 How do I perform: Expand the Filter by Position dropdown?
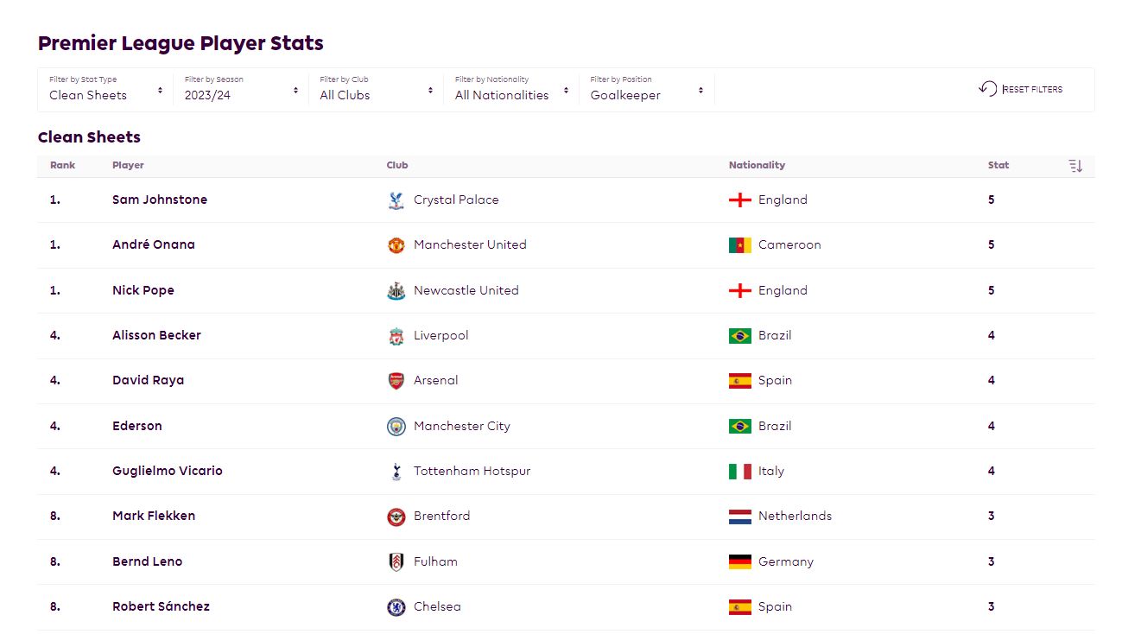646,90
